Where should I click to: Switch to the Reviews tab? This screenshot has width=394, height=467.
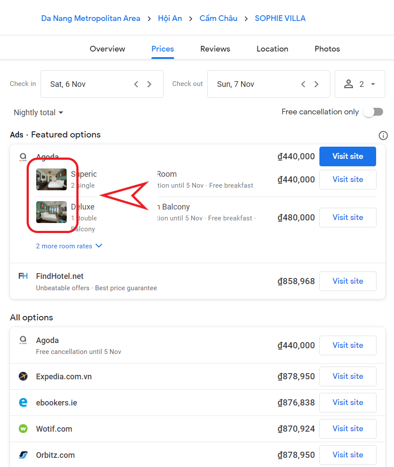(x=215, y=49)
